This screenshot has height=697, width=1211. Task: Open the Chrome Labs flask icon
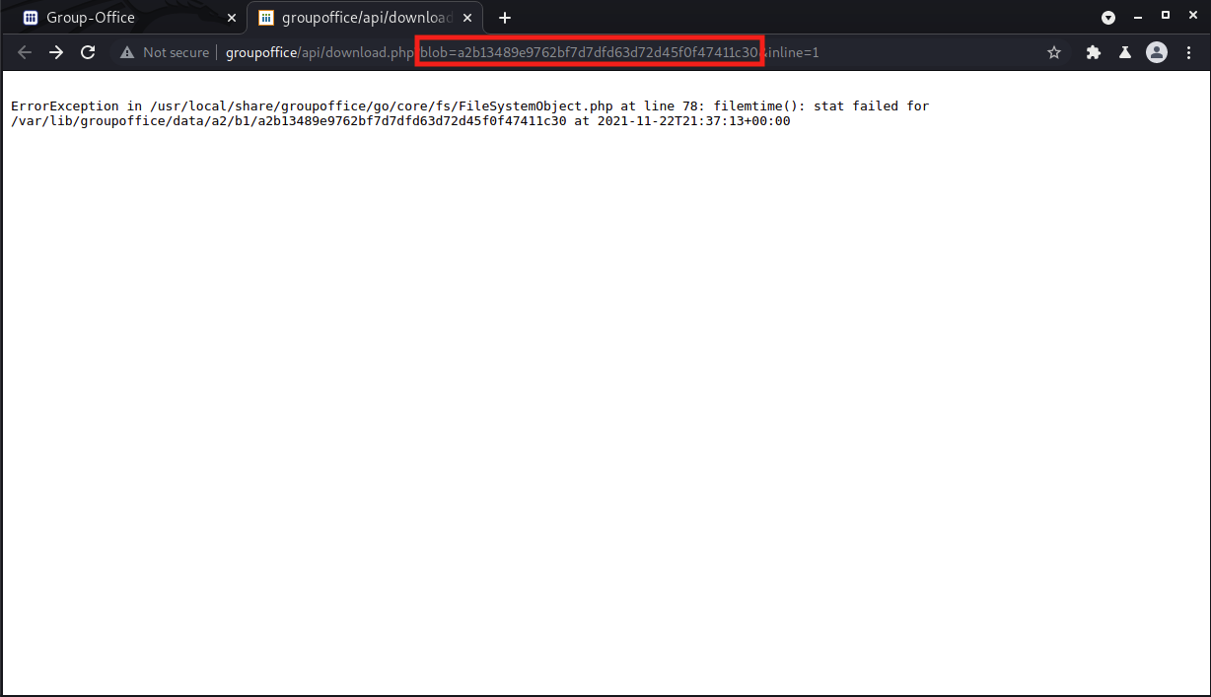click(x=1124, y=52)
